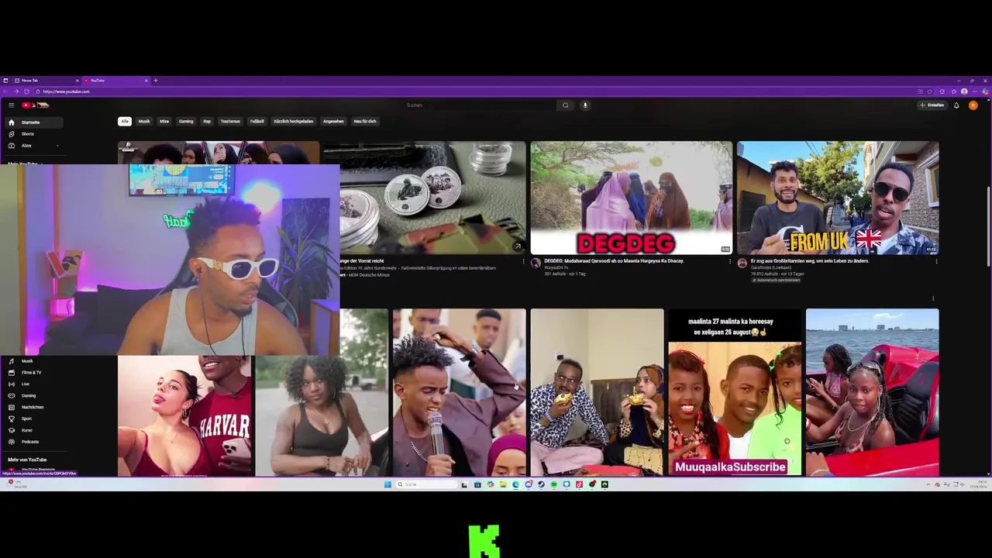Expand the Abos sidebar chevron
This screenshot has width=992, height=558.
(x=57, y=146)
